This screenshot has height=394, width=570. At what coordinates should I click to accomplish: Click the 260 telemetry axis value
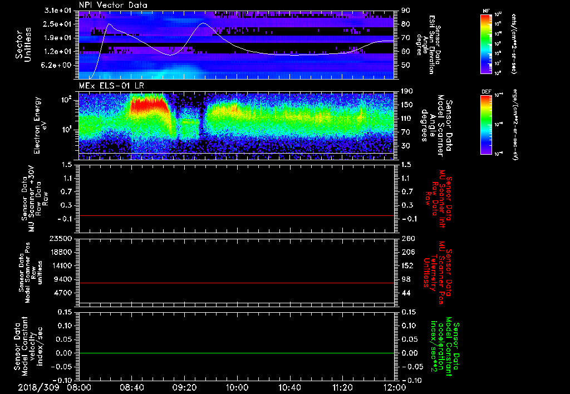[x=407, y=238]
